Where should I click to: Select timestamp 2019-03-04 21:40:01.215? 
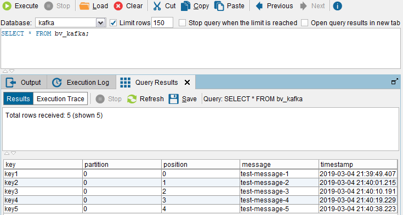click(358, 183)
